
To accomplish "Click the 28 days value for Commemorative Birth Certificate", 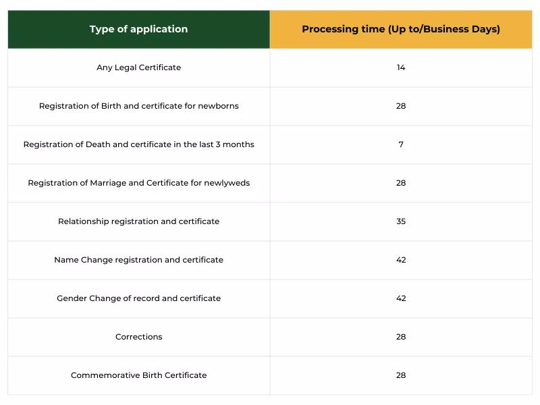I will [401, 375].
